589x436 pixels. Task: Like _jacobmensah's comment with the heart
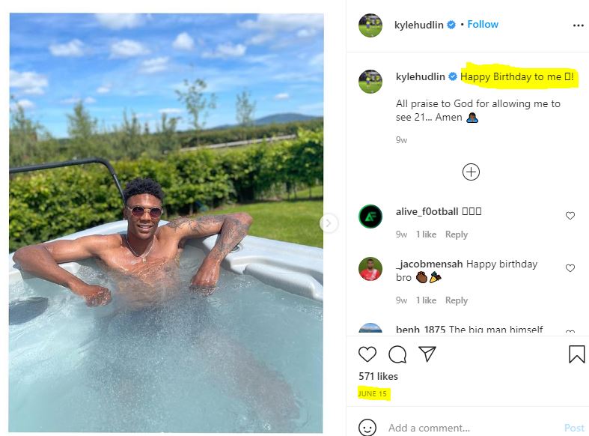pos(570,268)
